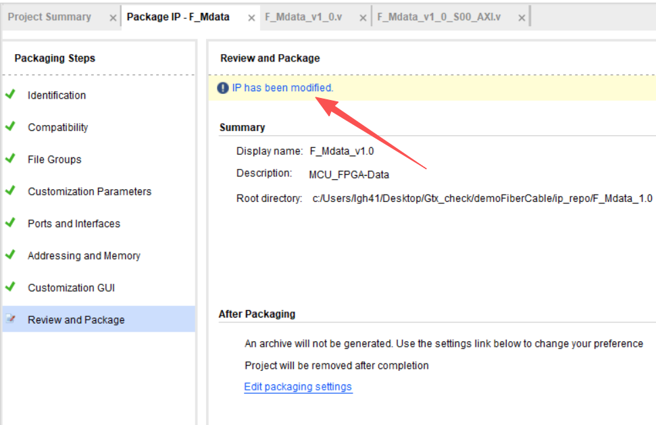Click the File Groups green checkmark icon
The height and width of the screenshot is (425, 656).
[10, 159]
